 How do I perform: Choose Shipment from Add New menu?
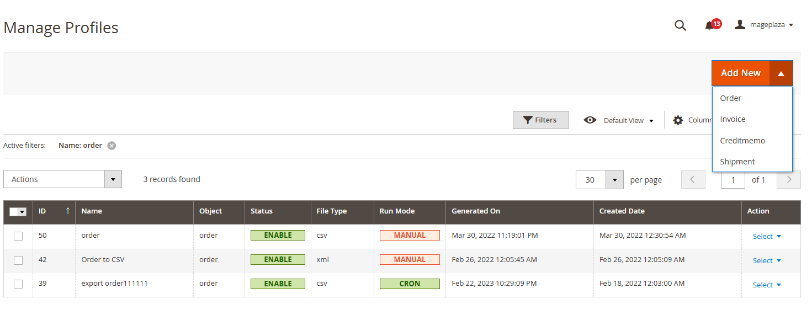(737, 162)
